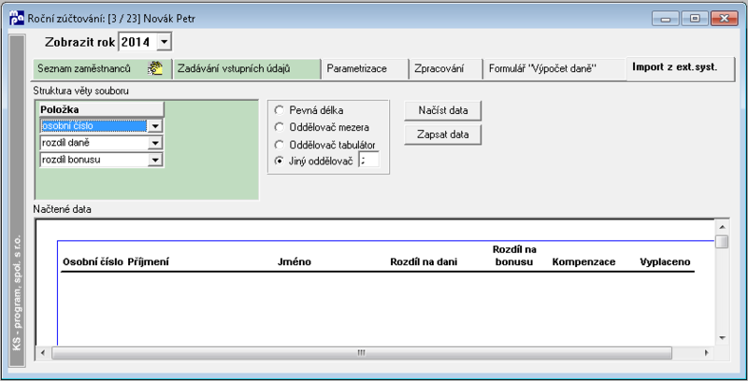
Task: Click the horizontal scrollbar right arrow
Action: [x=707, y=353]
